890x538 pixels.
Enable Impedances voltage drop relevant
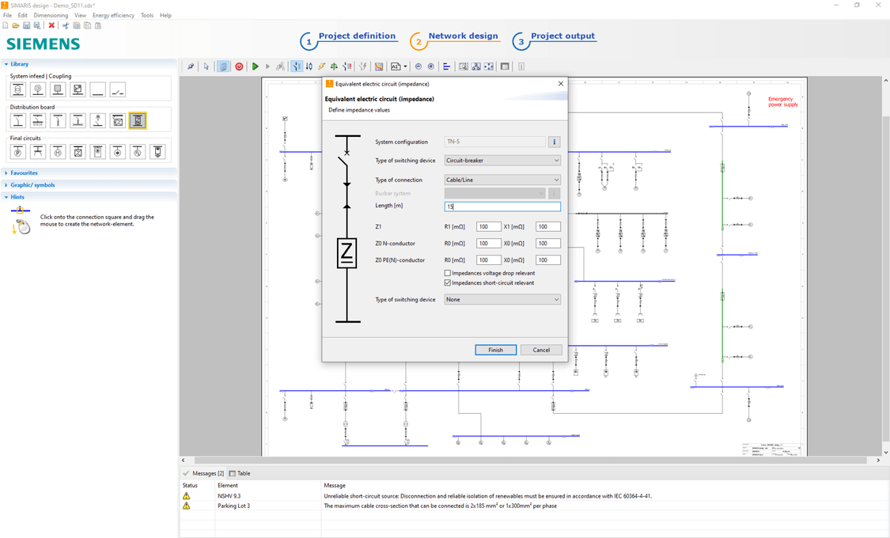[x=447, y=272]
